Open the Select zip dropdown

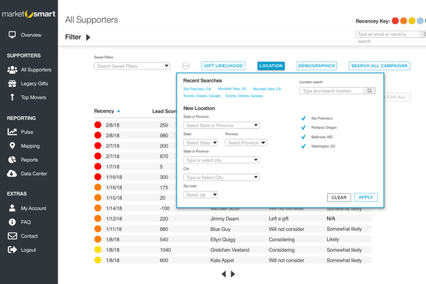coord(201,195)
